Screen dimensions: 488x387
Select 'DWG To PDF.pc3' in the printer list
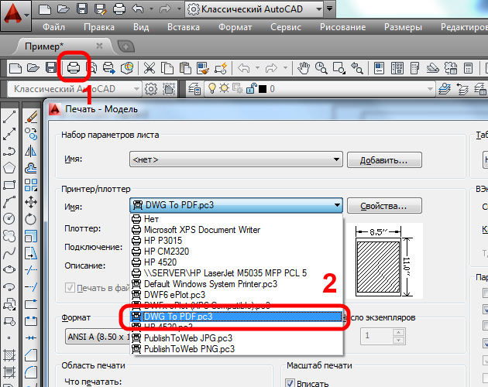coord(236,317)
